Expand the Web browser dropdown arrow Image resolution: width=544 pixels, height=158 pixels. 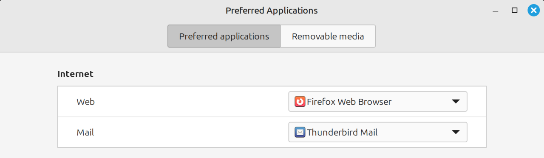[456, 102]
